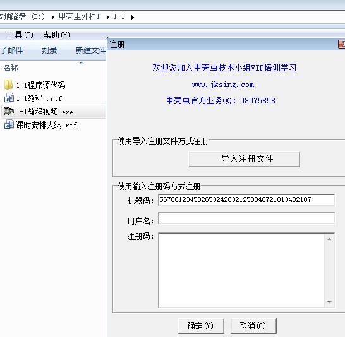Click the www.jksing.com link text
The width and height of the screenshot is (345, 337).
point(223,85)
